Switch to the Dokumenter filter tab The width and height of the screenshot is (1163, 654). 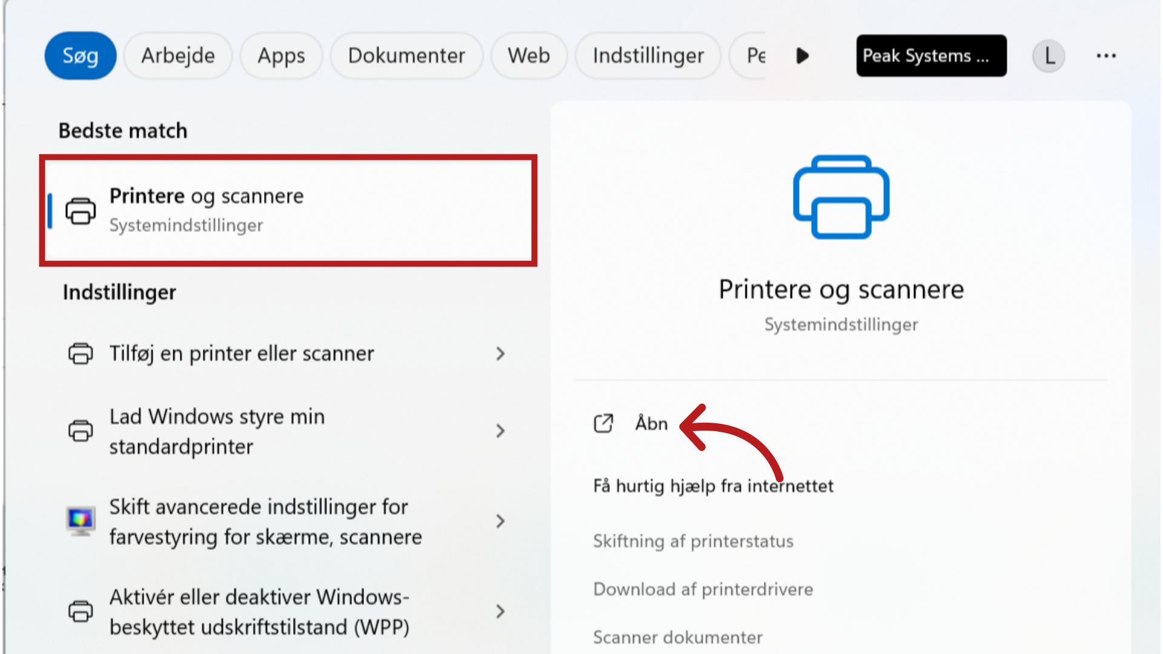pyautogui.click(x=406, y=56)
